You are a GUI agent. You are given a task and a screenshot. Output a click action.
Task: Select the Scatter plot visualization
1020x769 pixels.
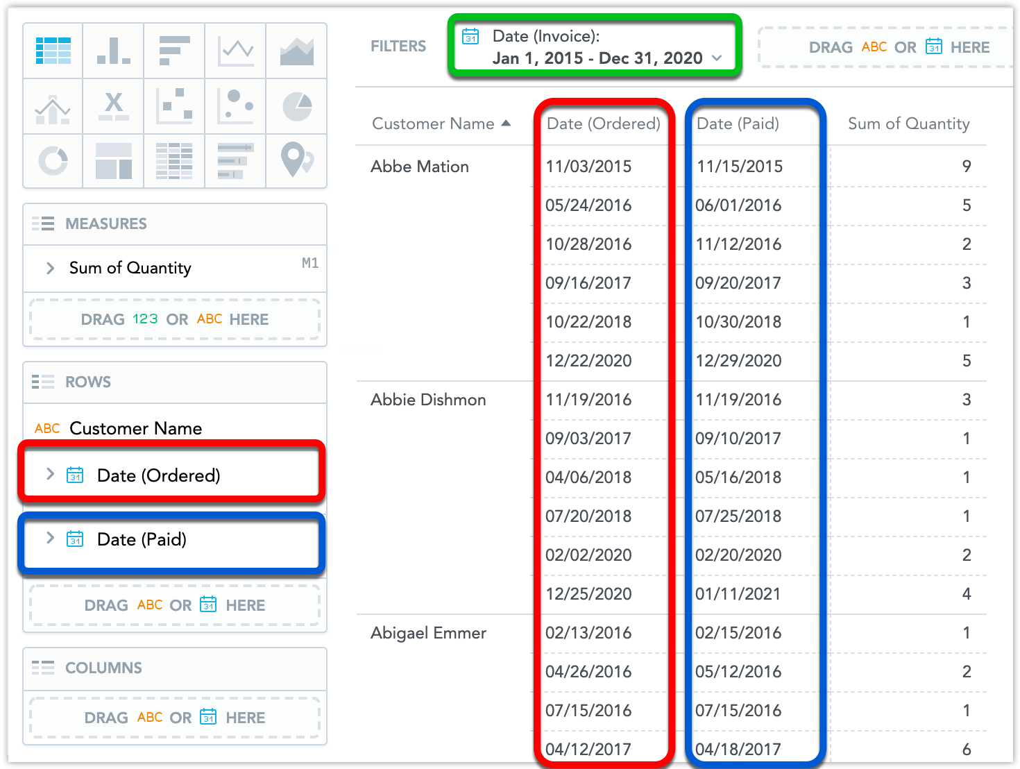click(174, 106)
